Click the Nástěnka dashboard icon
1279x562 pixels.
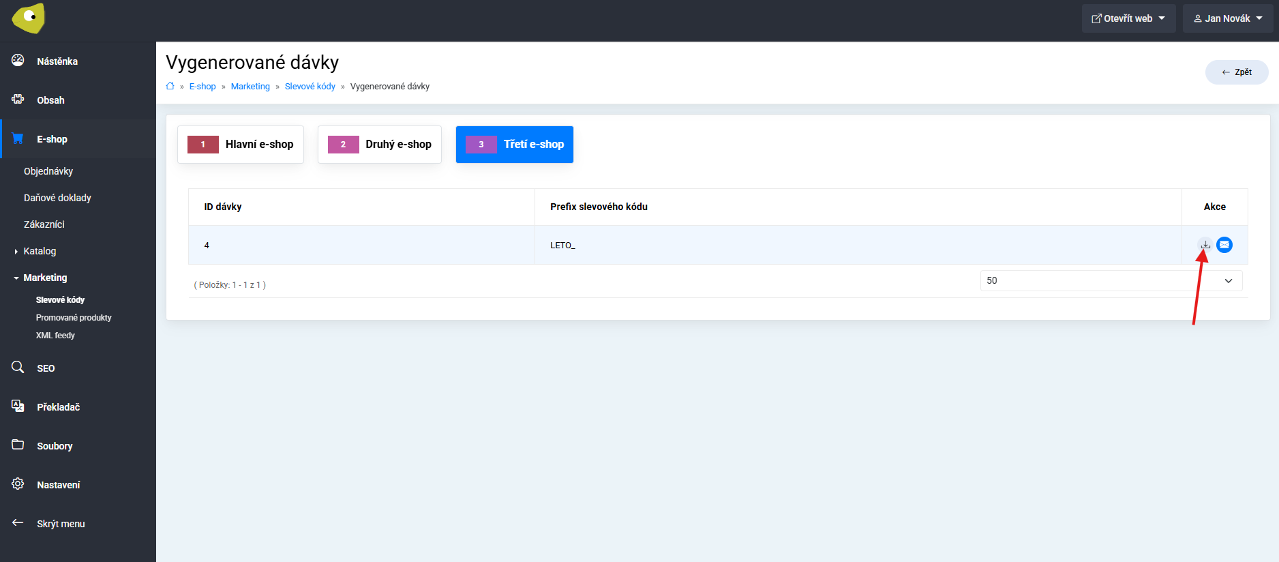[18, 61]
